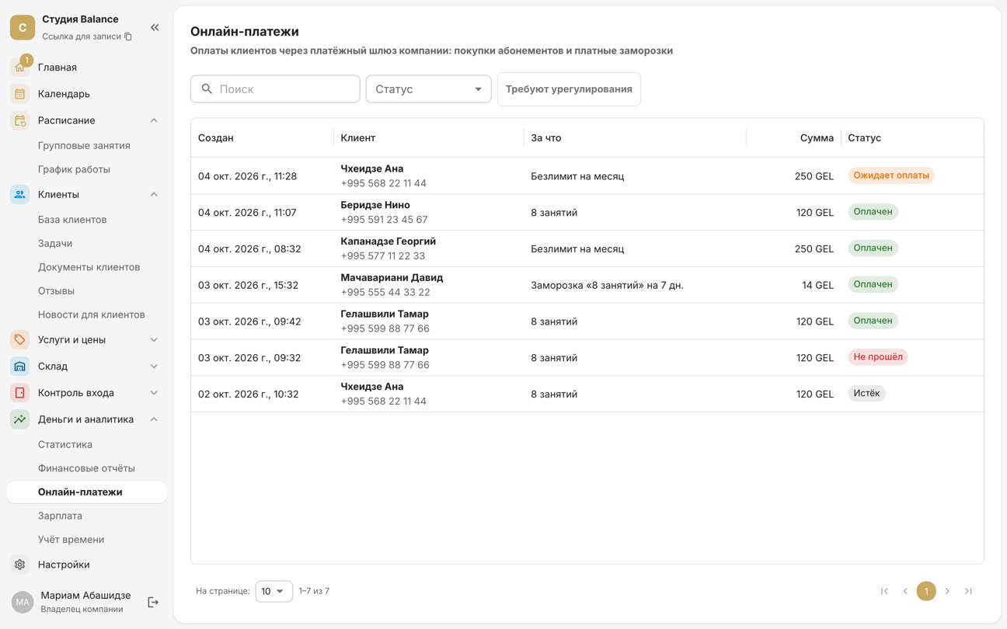Image resolution: width=1007 pixels, height=629 pixels.
Task: Sort the table by the Создан column header
Action: (216, 138)
